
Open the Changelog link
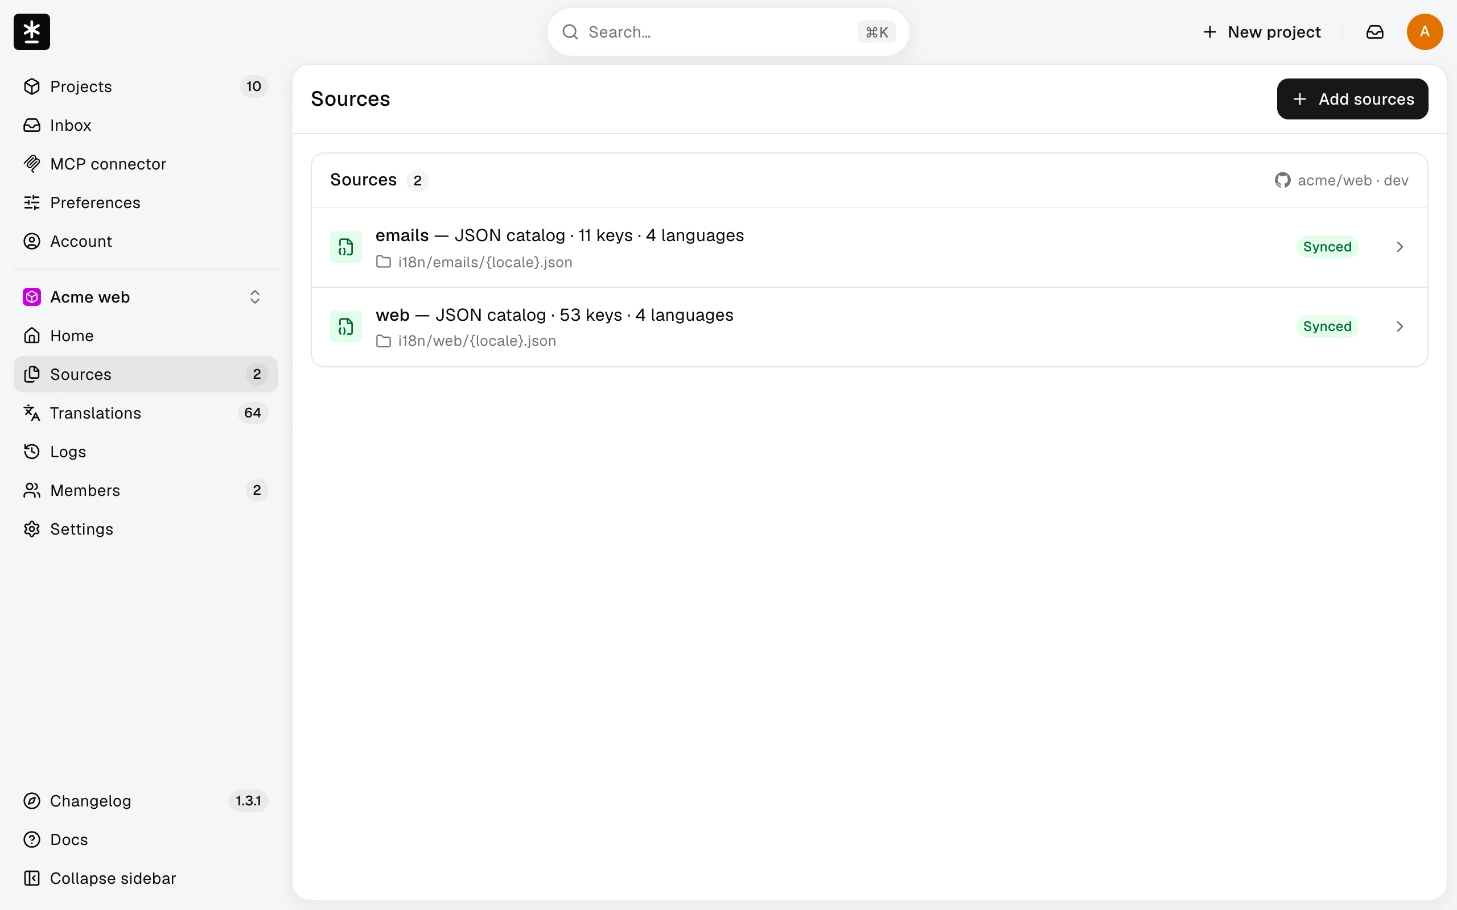click(145, 801)
